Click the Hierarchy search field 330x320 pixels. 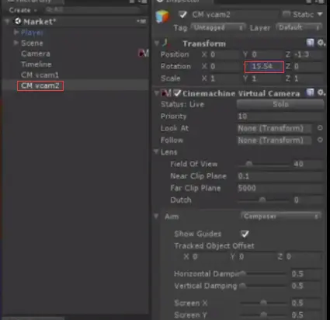tap(92, 10)
